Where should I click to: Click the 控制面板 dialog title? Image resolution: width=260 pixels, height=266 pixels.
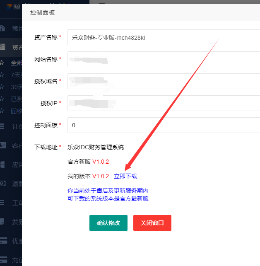[42, 12]
